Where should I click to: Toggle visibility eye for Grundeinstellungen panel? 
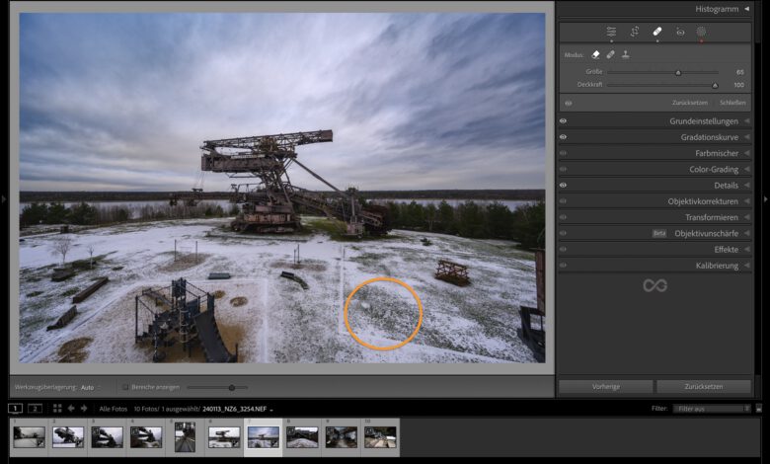564,121
